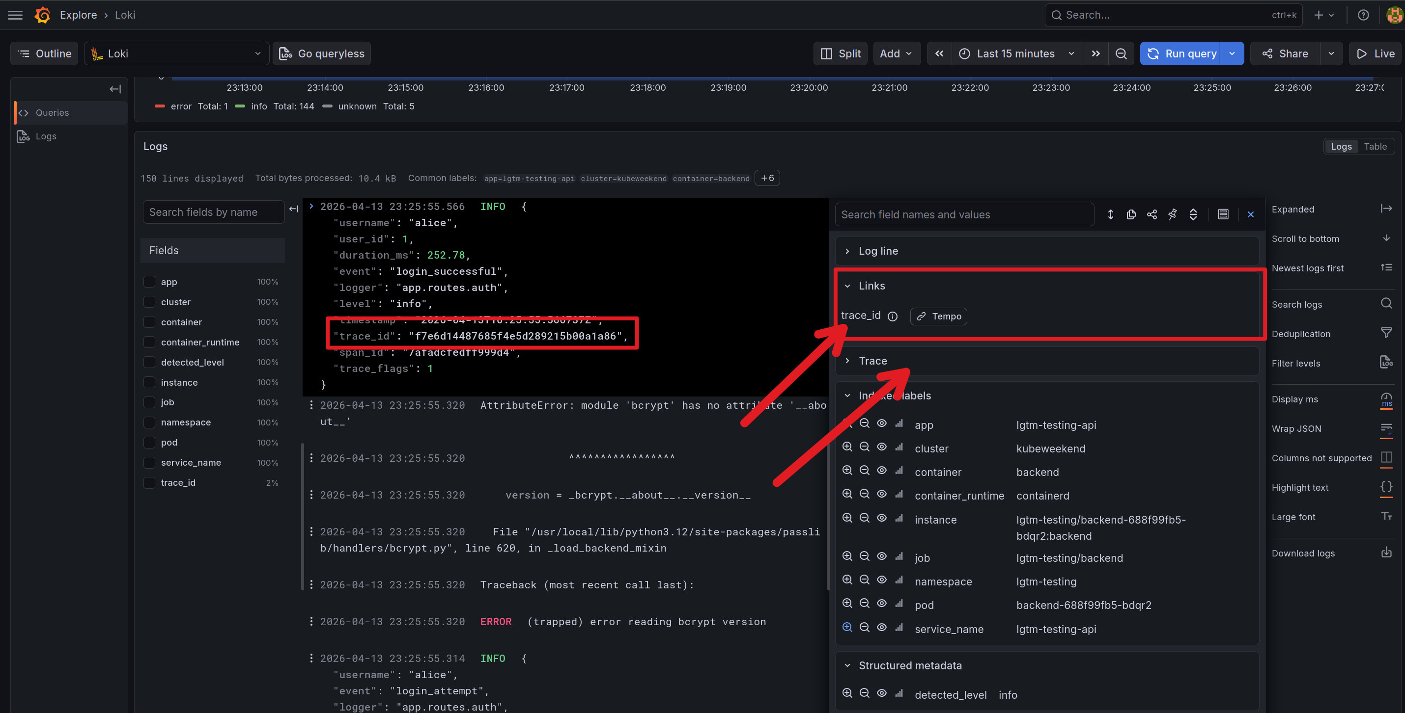The image size is (1405, 713).
Task: Click the error series red legend swatch
Action: pos(160,106)
